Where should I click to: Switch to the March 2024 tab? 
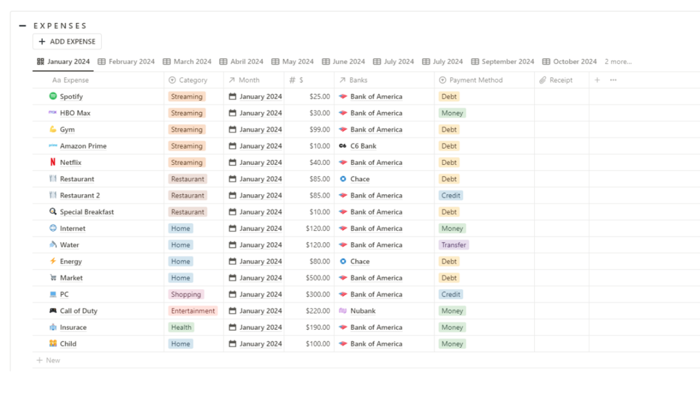tap(187, 61)
